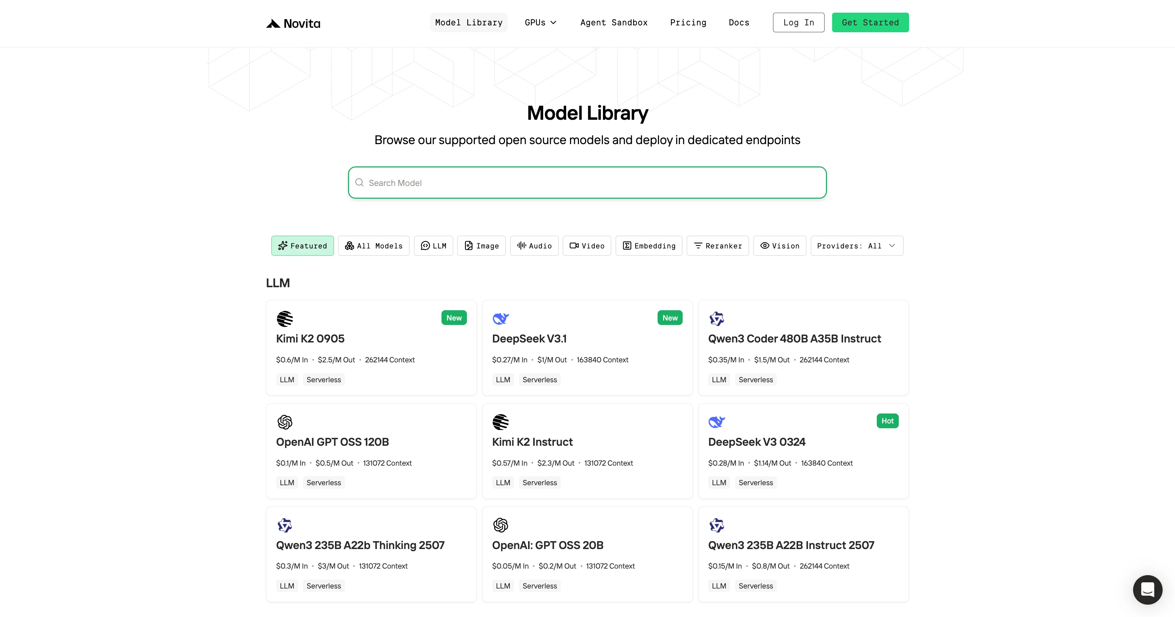Focus the Search Model input field

[587, 182]
